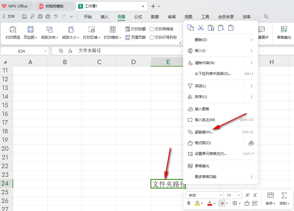
Task: Click font color A red swatch button
Action: pyautogui.click(x=210, y=203)
